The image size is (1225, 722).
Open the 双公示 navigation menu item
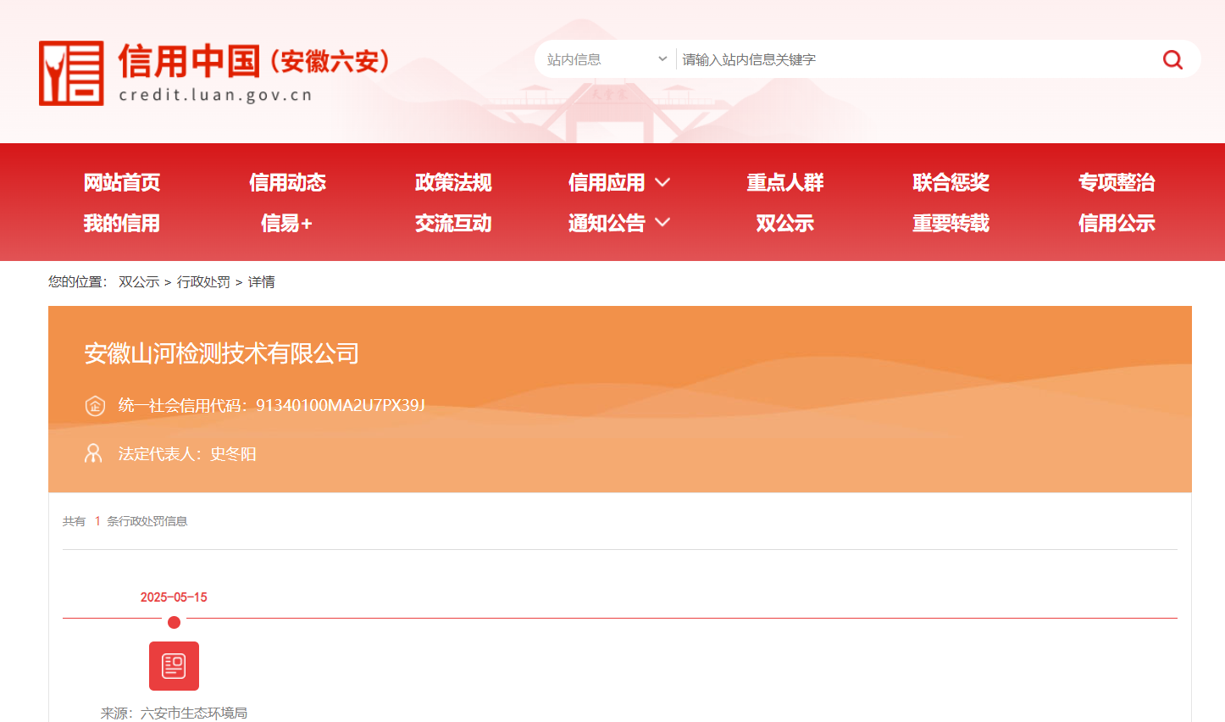[785, 223]
